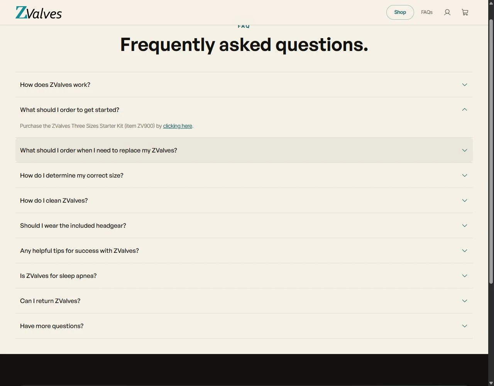This screenshot has width=494, height=386.
Task: Click 'How do I clean ZValves?' text
Action: coord(54,200)
